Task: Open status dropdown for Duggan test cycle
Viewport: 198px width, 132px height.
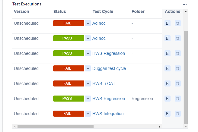Action: [88, 68]
